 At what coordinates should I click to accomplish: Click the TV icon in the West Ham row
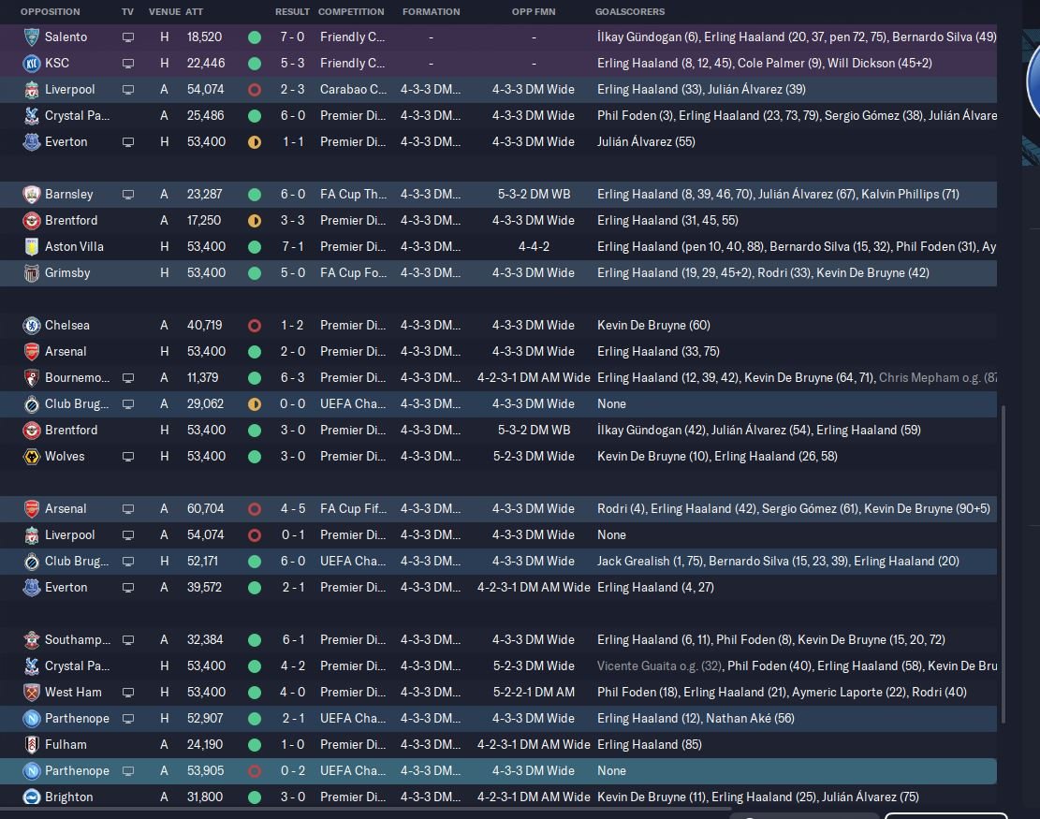pos(128,693)
